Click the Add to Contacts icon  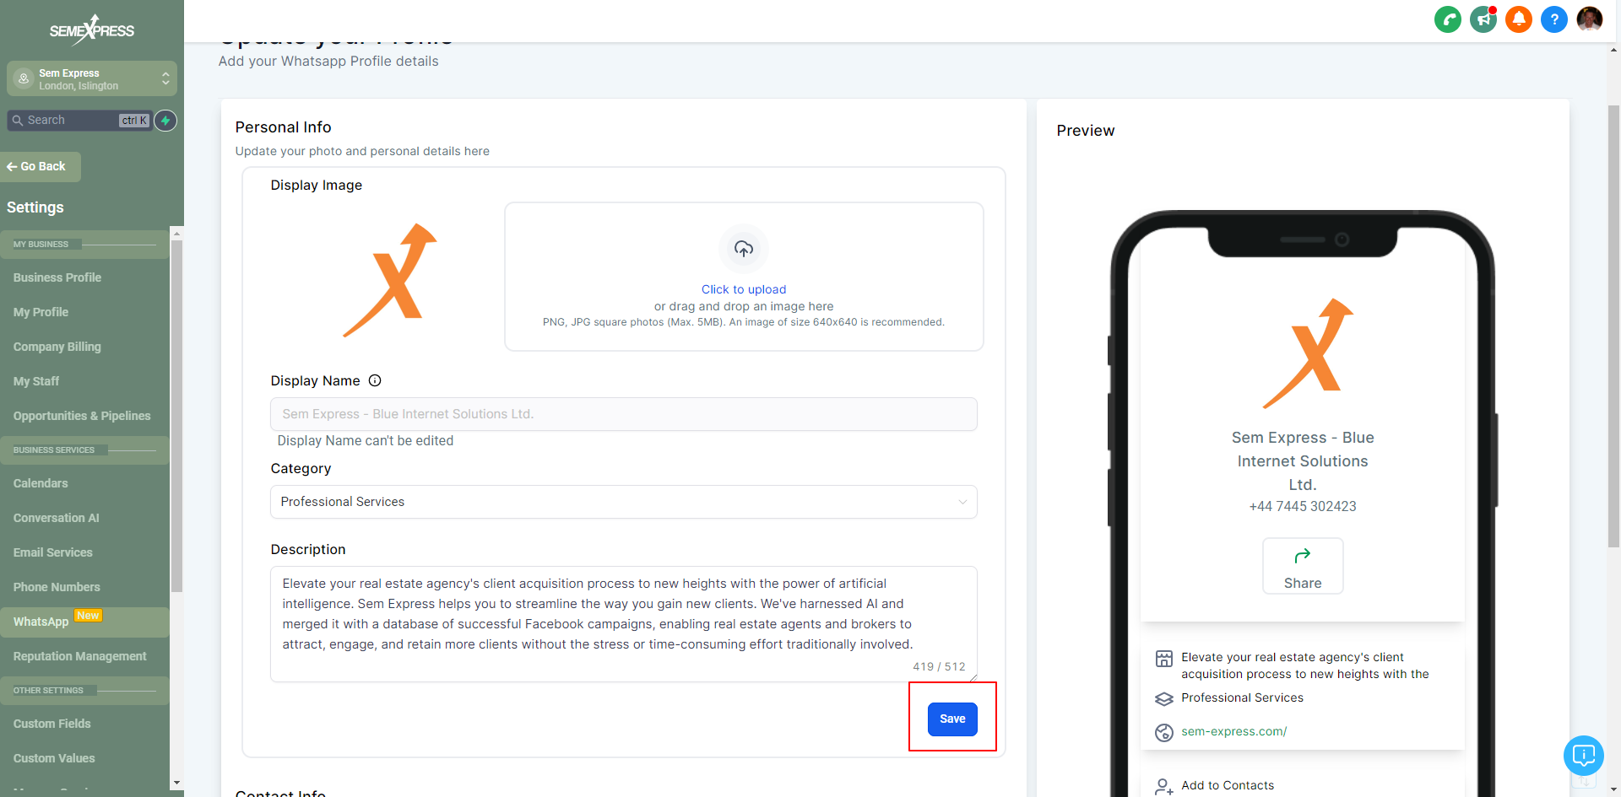[x=1164, y=786]
